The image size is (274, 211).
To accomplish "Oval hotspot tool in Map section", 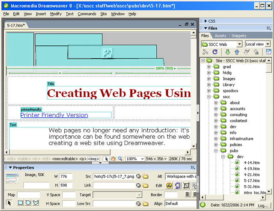I will (28, 203).
